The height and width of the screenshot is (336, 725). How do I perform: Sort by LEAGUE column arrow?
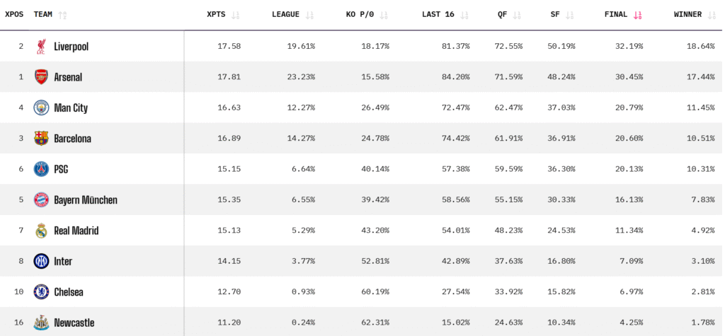pos(309,15)
